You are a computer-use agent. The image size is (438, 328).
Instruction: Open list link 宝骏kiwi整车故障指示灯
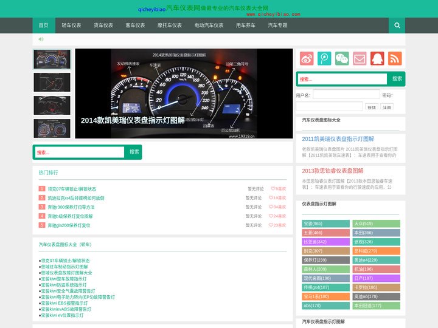(64, 279)
